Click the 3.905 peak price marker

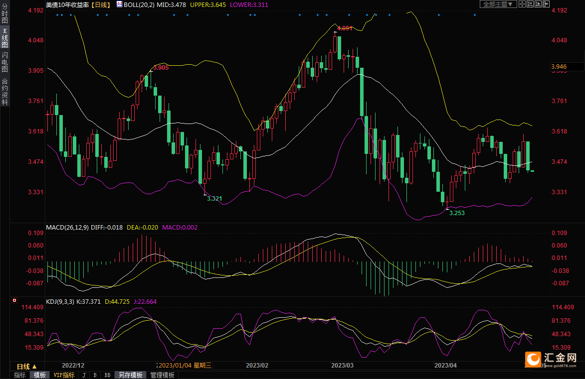161,67
